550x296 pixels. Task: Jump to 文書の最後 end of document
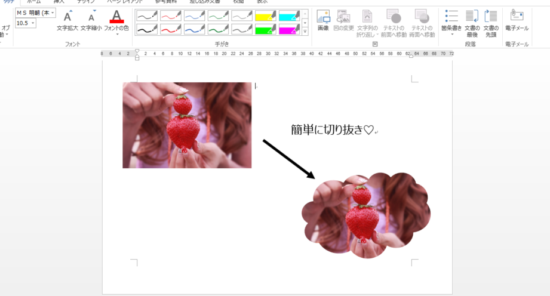point(472,23)
